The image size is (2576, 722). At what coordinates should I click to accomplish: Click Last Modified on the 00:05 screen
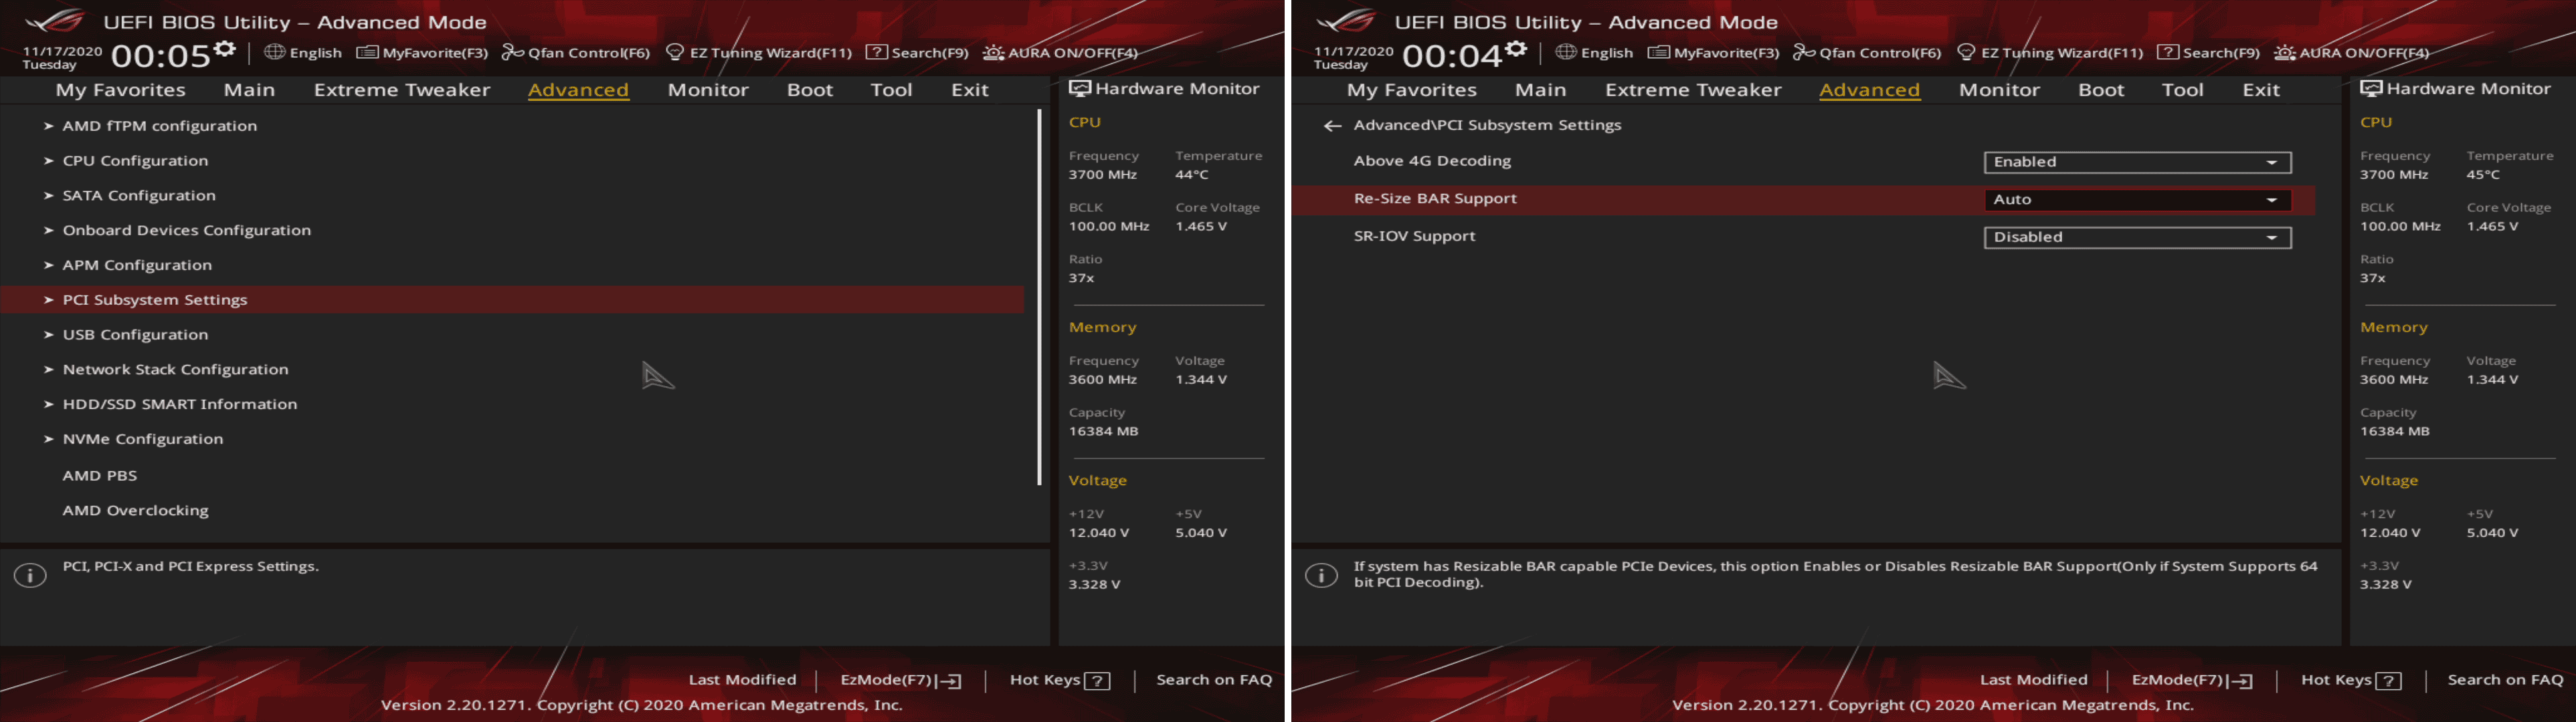coord(742,680)
